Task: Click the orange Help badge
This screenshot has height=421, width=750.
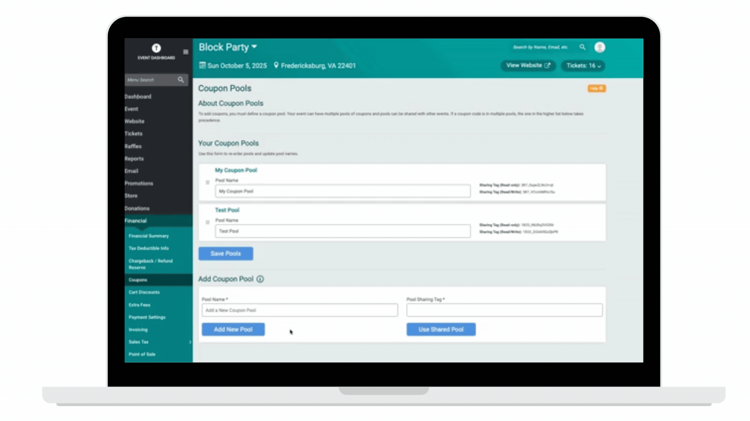Action: coord(596,88)
